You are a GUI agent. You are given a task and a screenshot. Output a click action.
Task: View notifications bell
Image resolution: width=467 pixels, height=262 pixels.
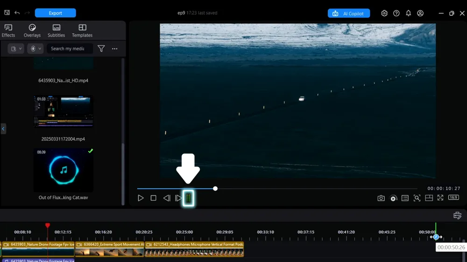pos(408,13)
